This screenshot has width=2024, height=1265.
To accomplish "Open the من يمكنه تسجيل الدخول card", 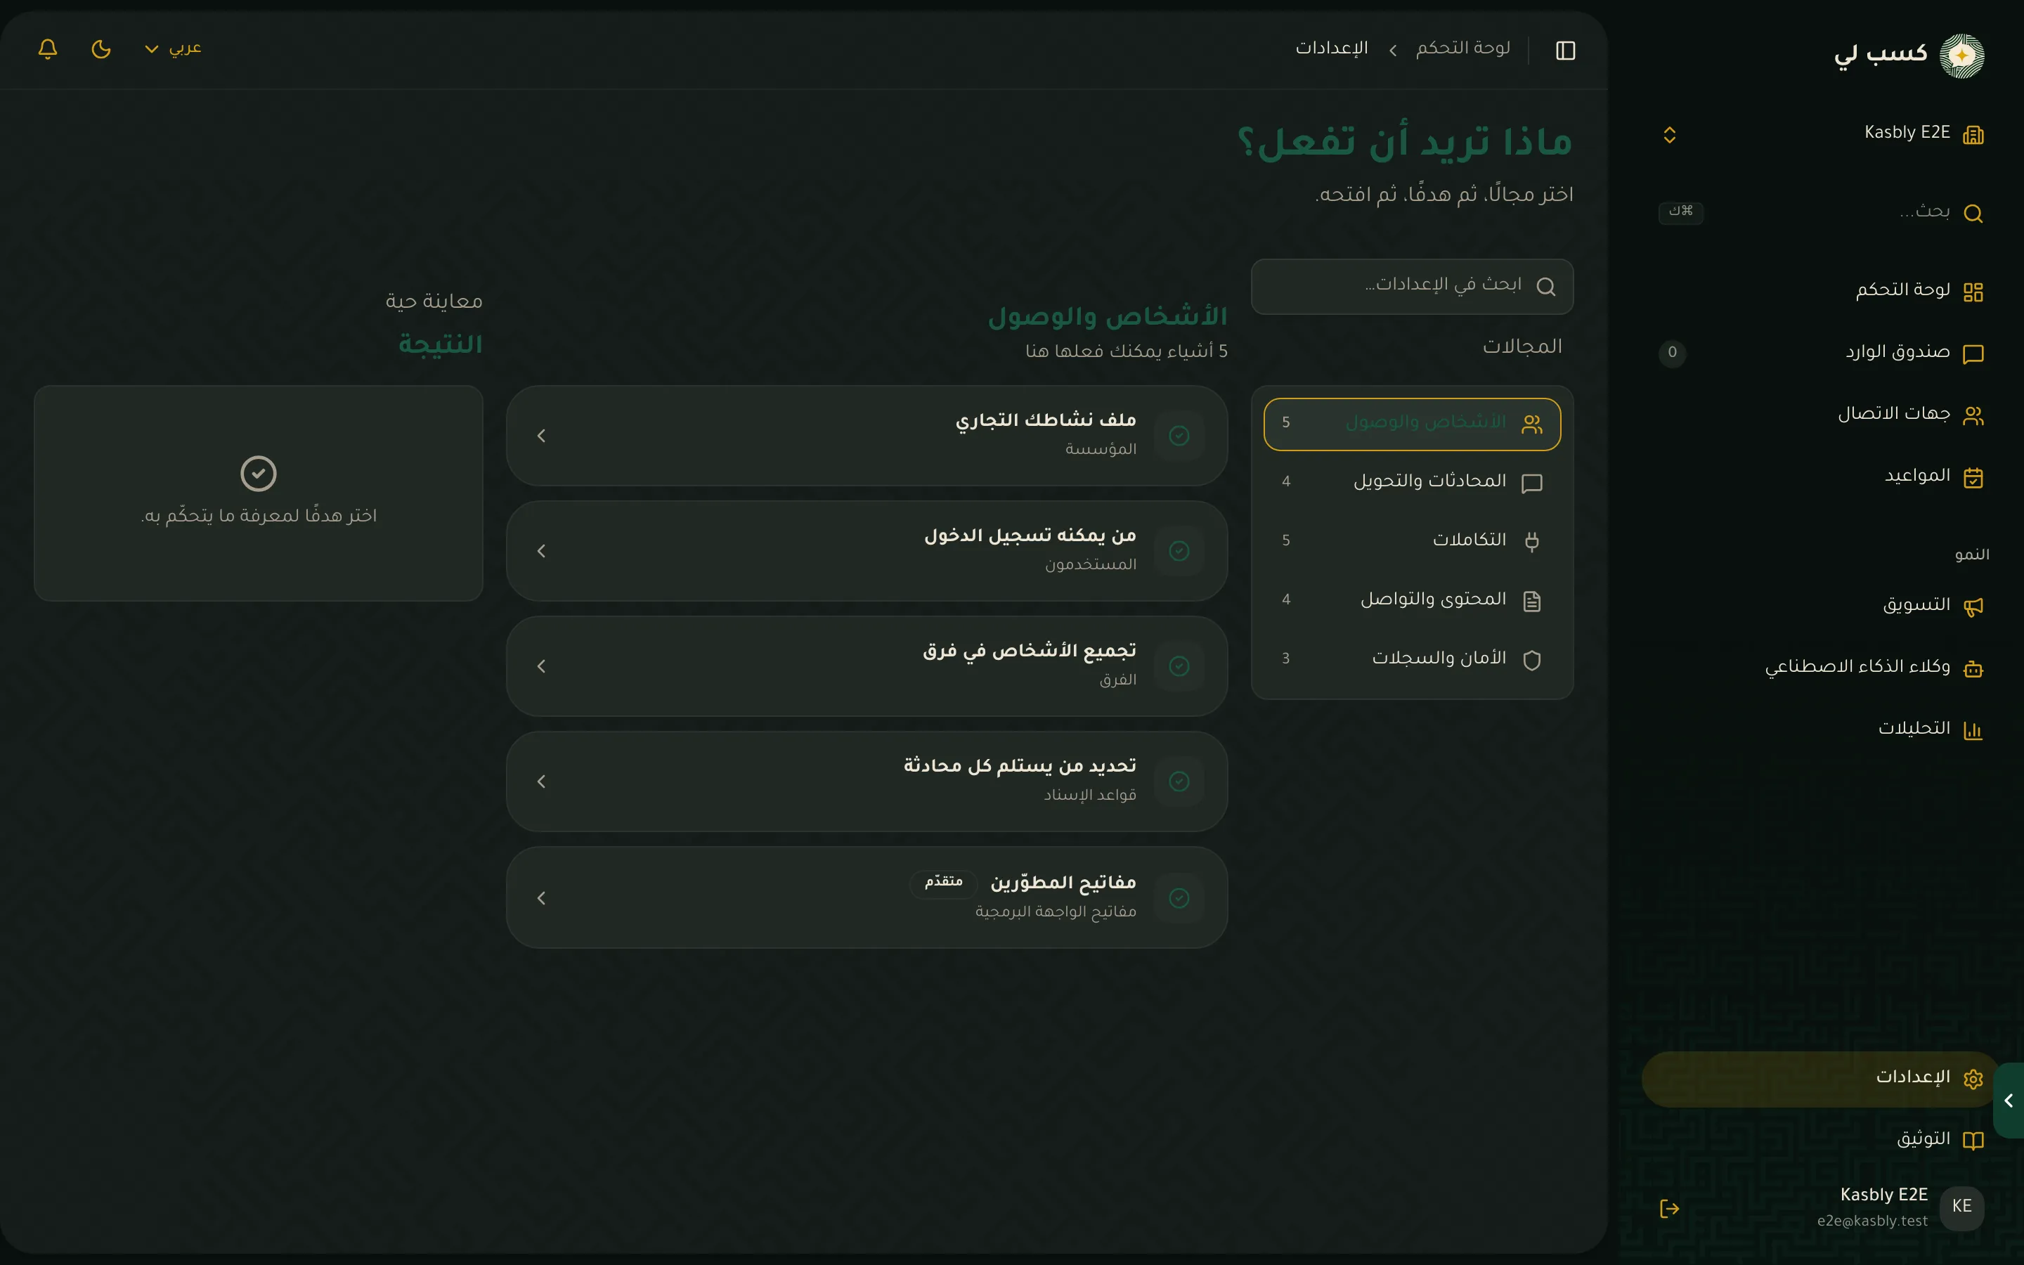I will point(867,550).
